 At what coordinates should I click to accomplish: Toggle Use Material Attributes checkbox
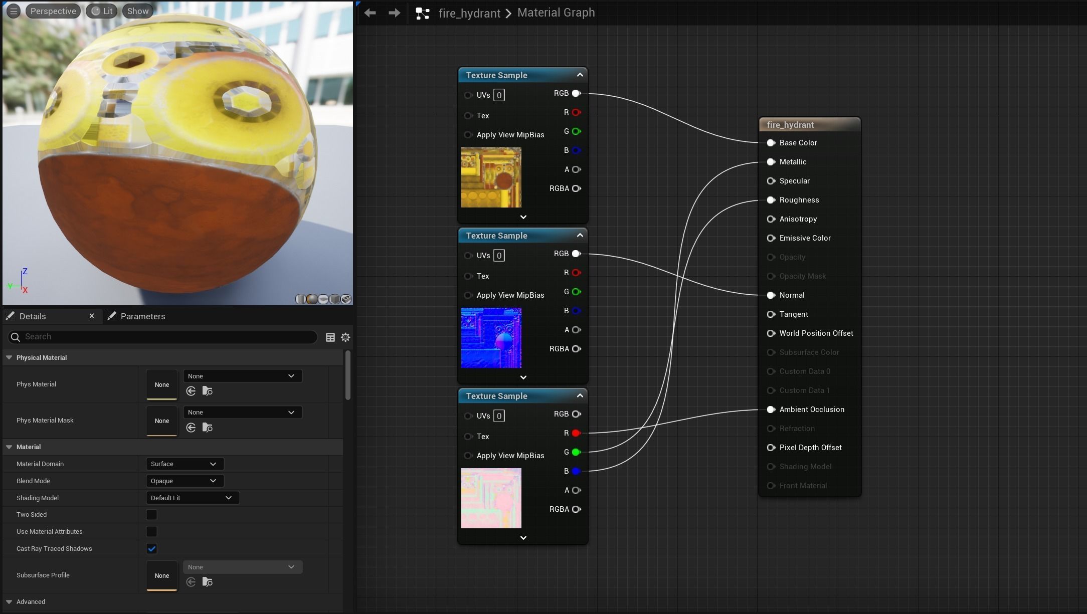coord(151,531)
